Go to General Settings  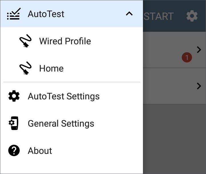coord(72,123)
